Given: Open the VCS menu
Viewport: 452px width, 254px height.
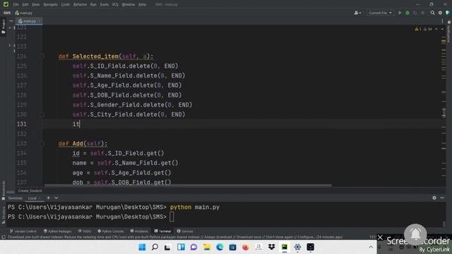Looking at the screenshot, I should [115, 4].
